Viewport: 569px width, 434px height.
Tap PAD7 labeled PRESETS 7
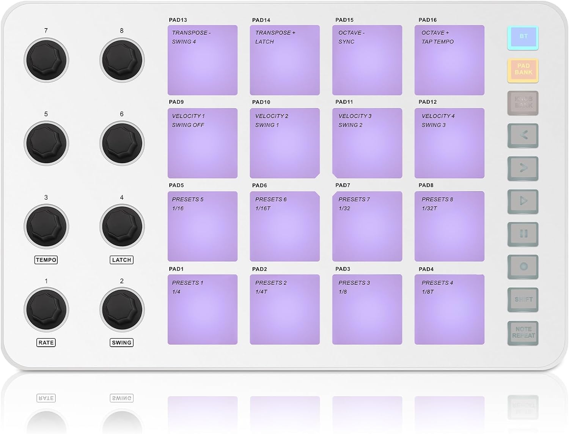pos(367,226)
